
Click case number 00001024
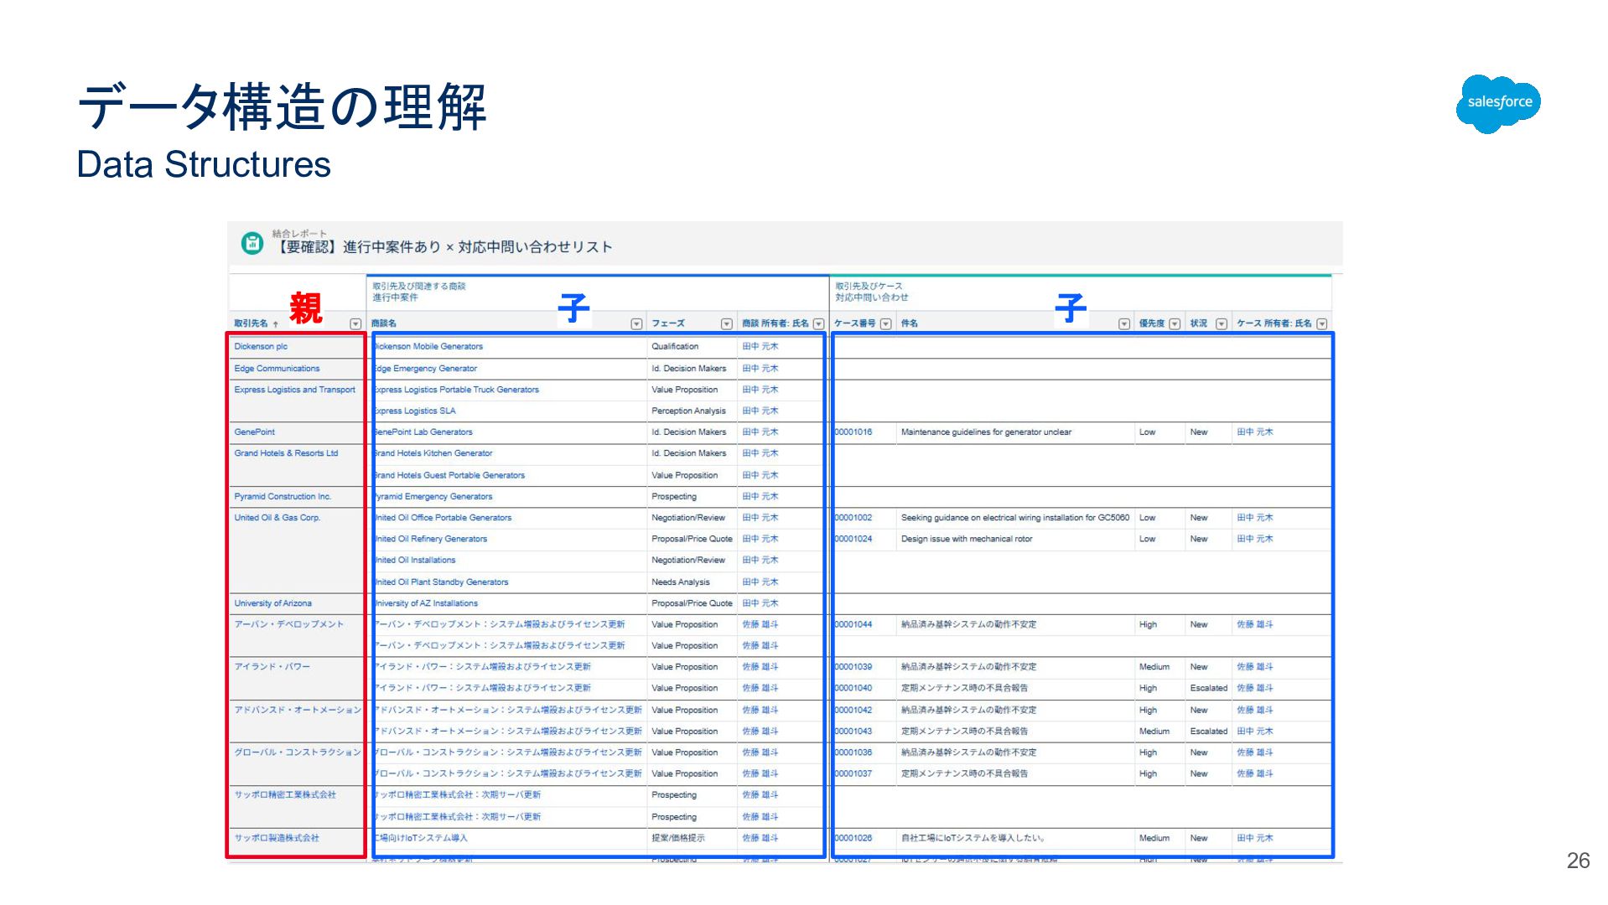point(853,539)
